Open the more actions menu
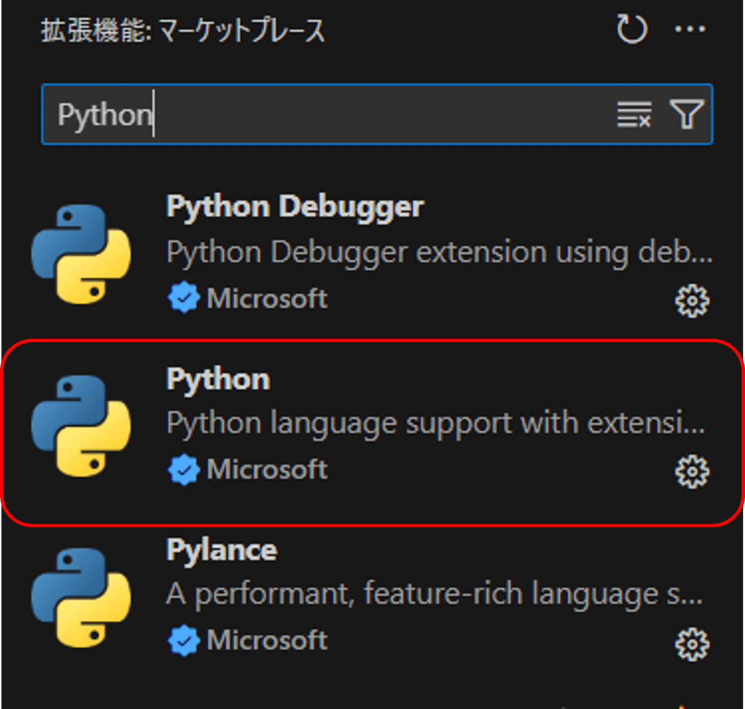This screenshot has height=709, width=745. coord(690,29)
